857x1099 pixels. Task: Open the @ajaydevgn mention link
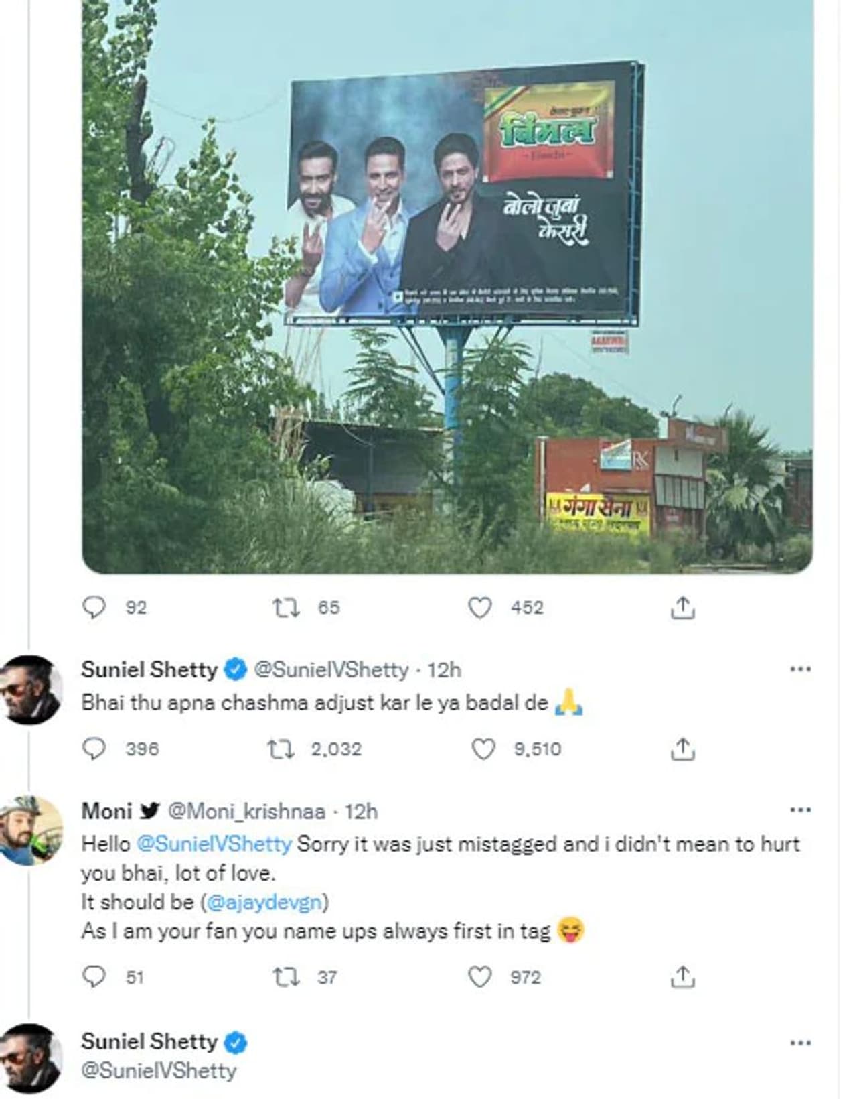click(x=264, y=902)
